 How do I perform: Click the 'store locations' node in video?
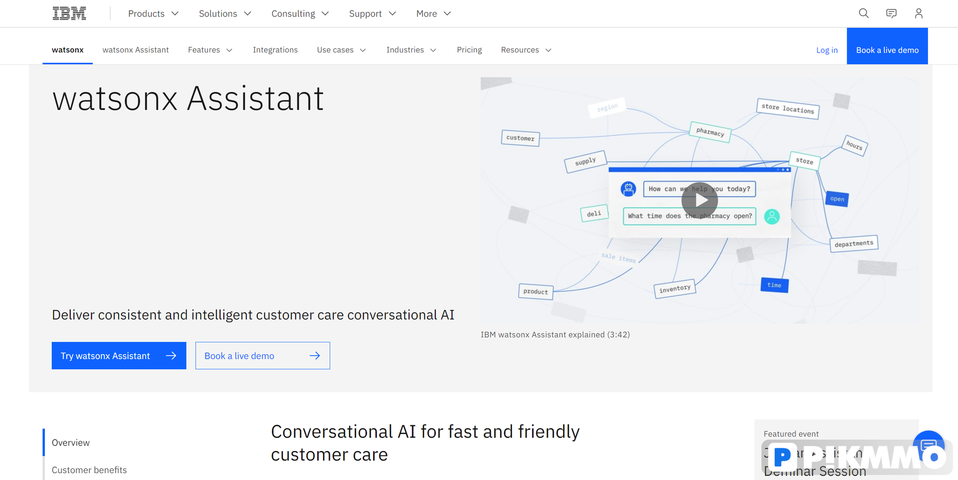[788, 108]
